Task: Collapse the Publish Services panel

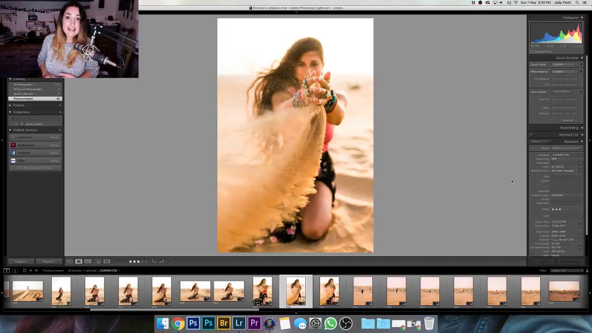Action: [10, 130]
